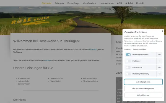Click the Der Kleine heading
166x103 pixels.
[20, 100]
